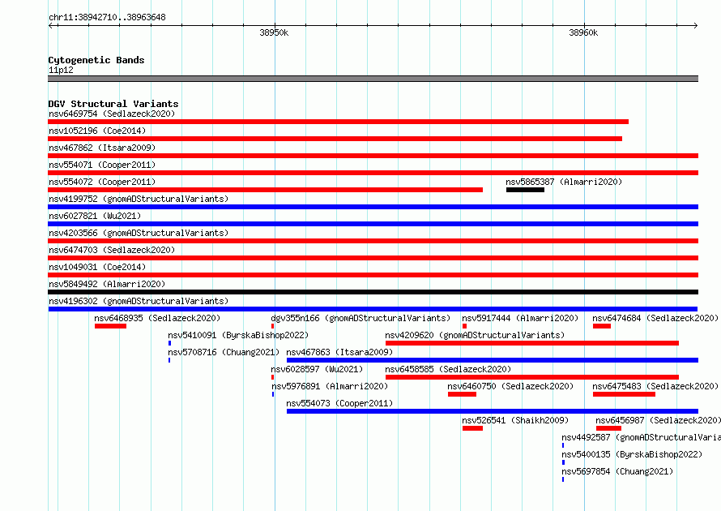Viewport: 721px width, 511px height.
Task: Click the nsv6469754 (Sedlazeck2020) variant label
Action: click(x=112, y=114)
